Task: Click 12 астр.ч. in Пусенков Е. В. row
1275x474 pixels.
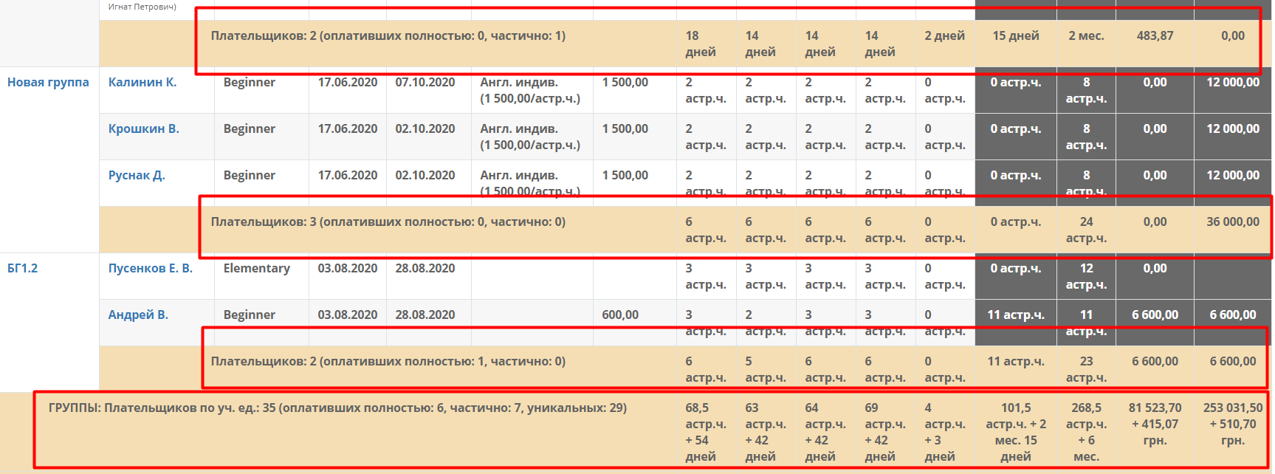Action: click(1086, 276)
